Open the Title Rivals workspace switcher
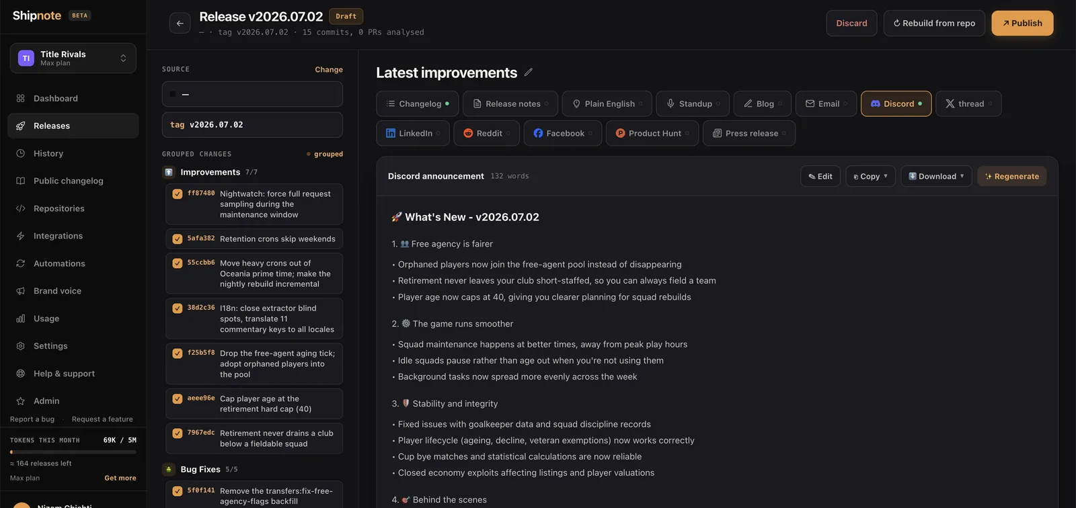 (73, 58)
